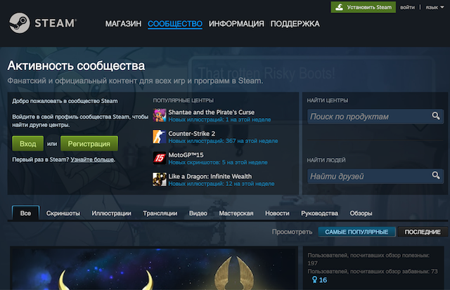
Task: Switch to the Иллюстрации tab
Action: click(111, 213)
